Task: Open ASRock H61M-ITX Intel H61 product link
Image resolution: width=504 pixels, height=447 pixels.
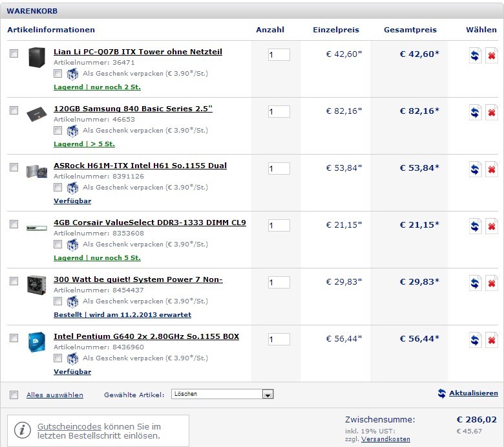Action: (140, 166)
